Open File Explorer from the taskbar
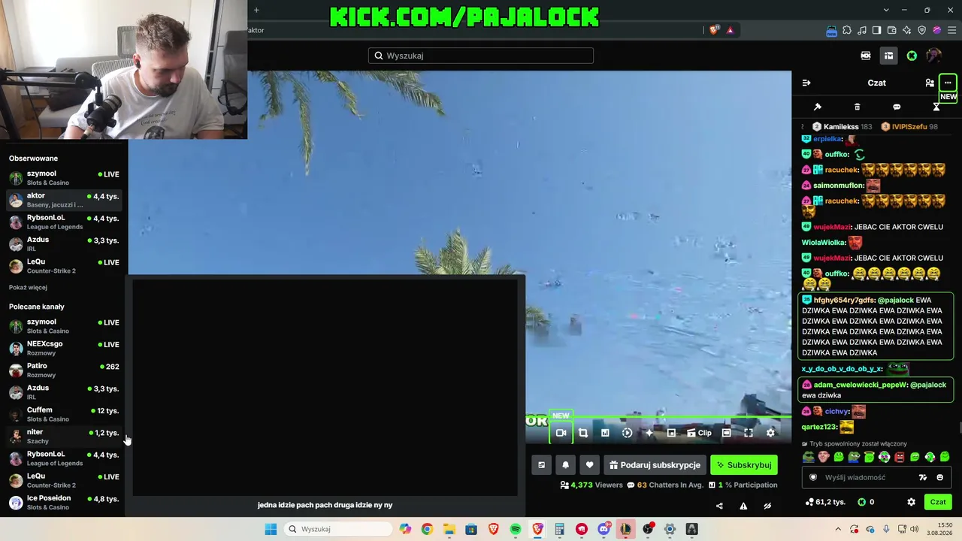Screen dimensions: 962x541 (449, 529)
